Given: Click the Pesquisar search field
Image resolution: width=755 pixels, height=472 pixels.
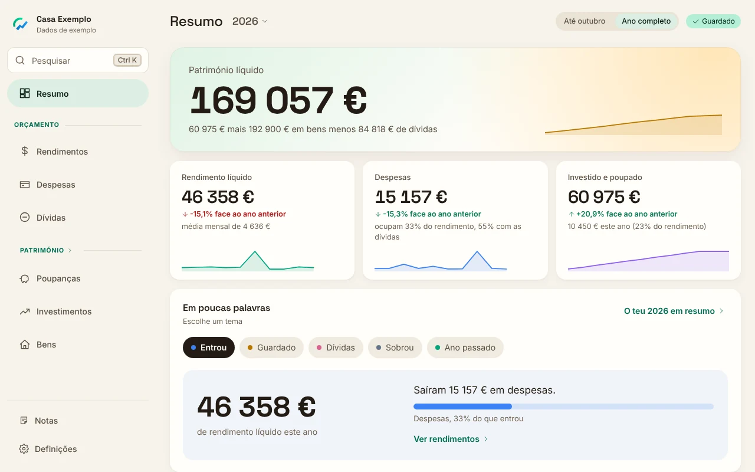Looking at the screenshot, I should 78,60.
